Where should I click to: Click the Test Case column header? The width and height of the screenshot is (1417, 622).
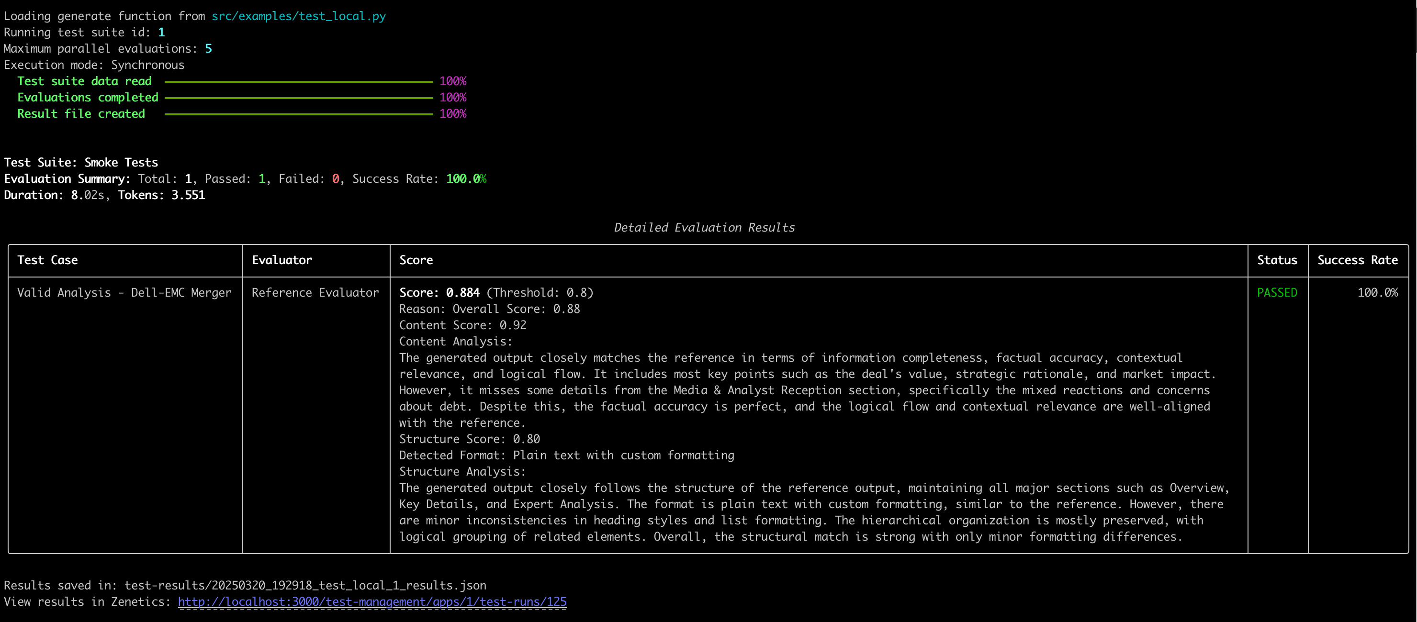[47, 260]
